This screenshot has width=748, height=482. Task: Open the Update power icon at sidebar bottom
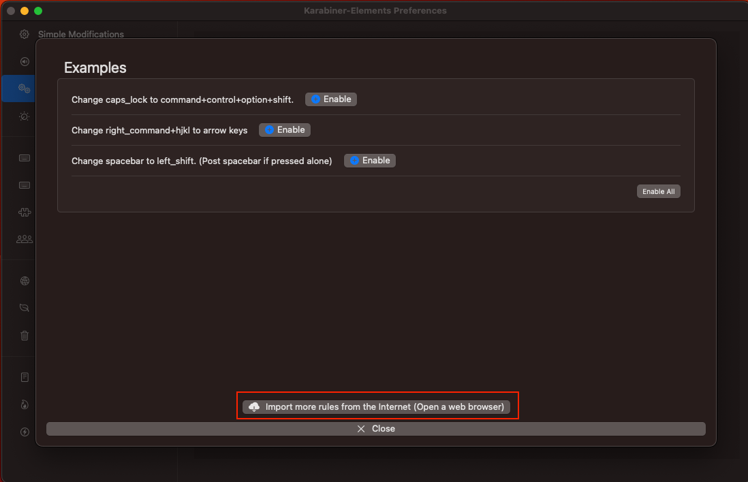pos(24,432)
